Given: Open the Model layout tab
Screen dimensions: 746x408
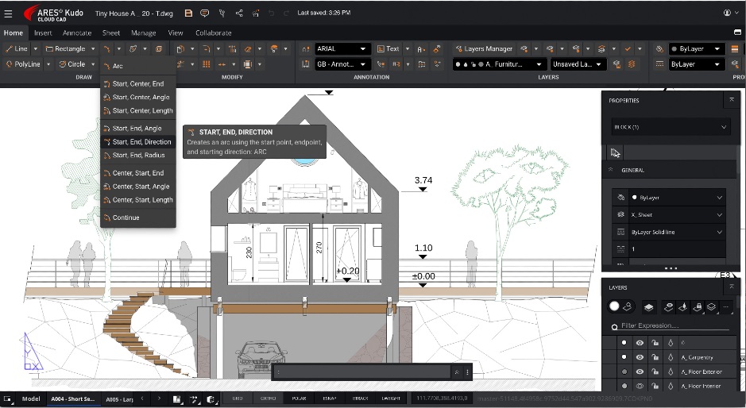Looking at the screenshot, I should [x=31, y=398].
